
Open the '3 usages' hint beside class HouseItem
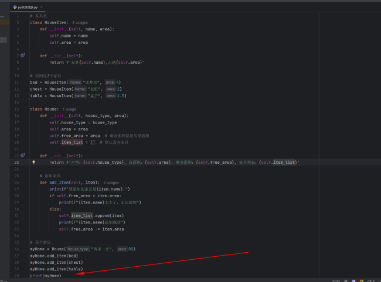pos(80,23)
